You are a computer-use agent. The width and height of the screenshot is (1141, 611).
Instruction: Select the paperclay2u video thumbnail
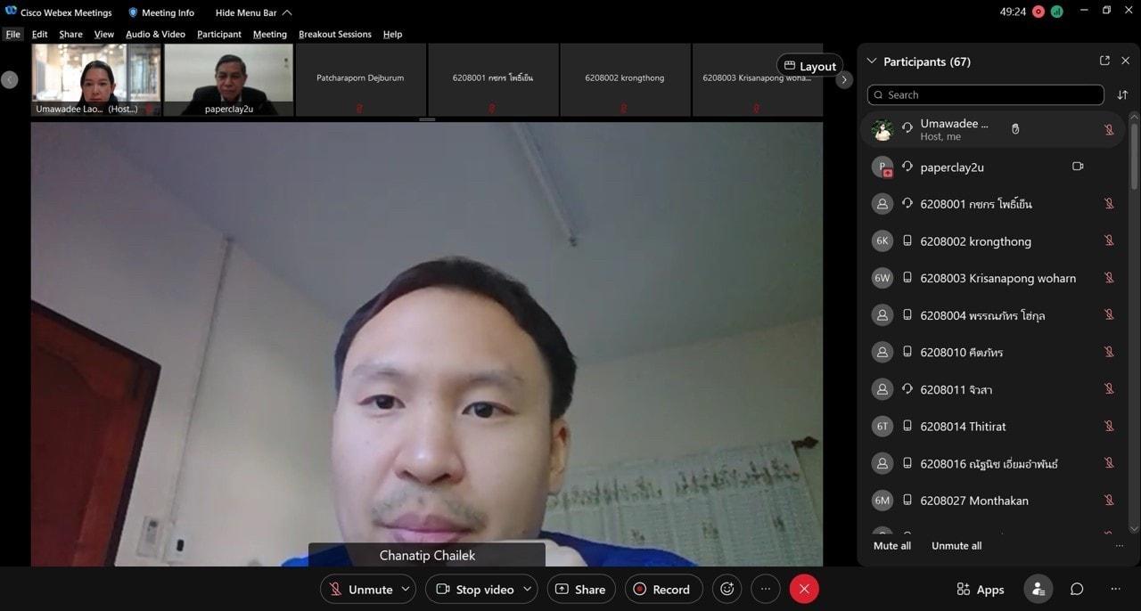point(229,80)
